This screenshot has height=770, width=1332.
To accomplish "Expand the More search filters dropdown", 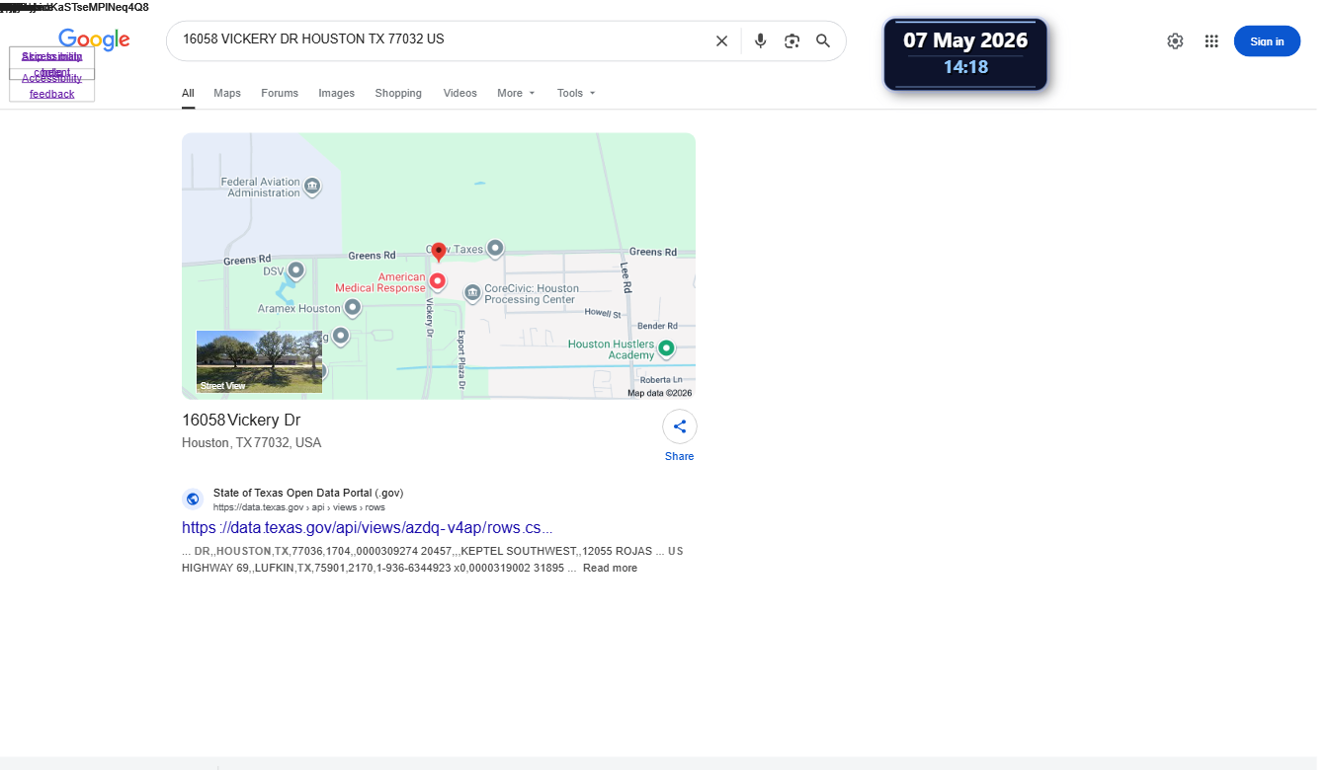I will [x=516, y=93].
